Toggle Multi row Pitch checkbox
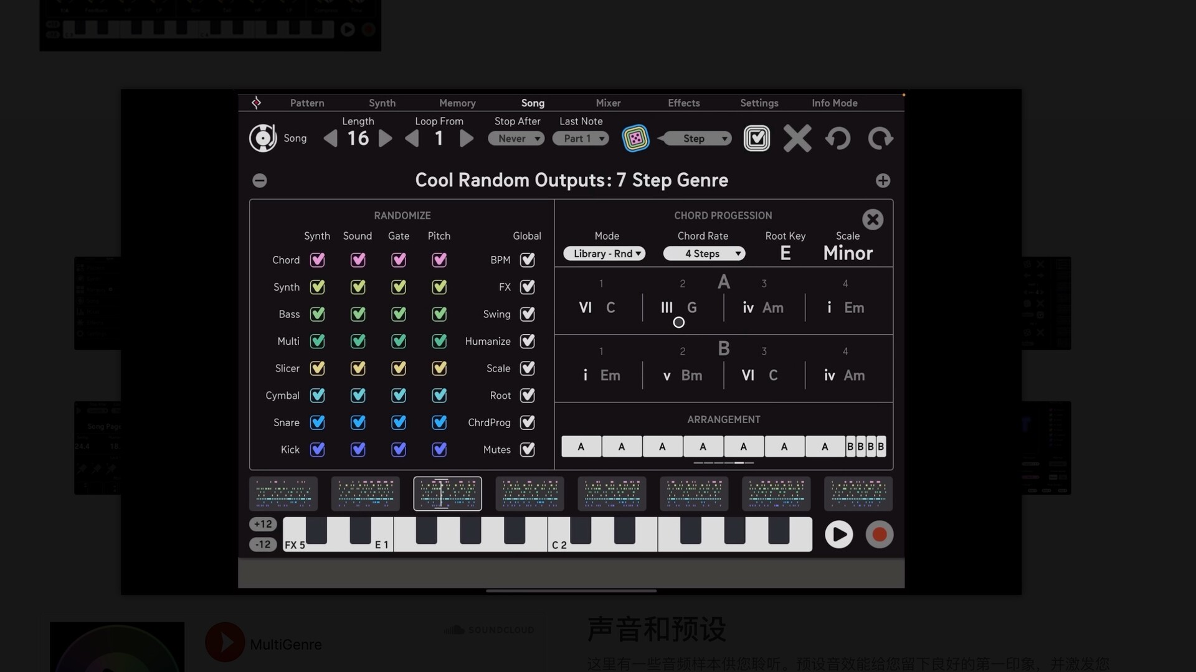 coord(439,341)
